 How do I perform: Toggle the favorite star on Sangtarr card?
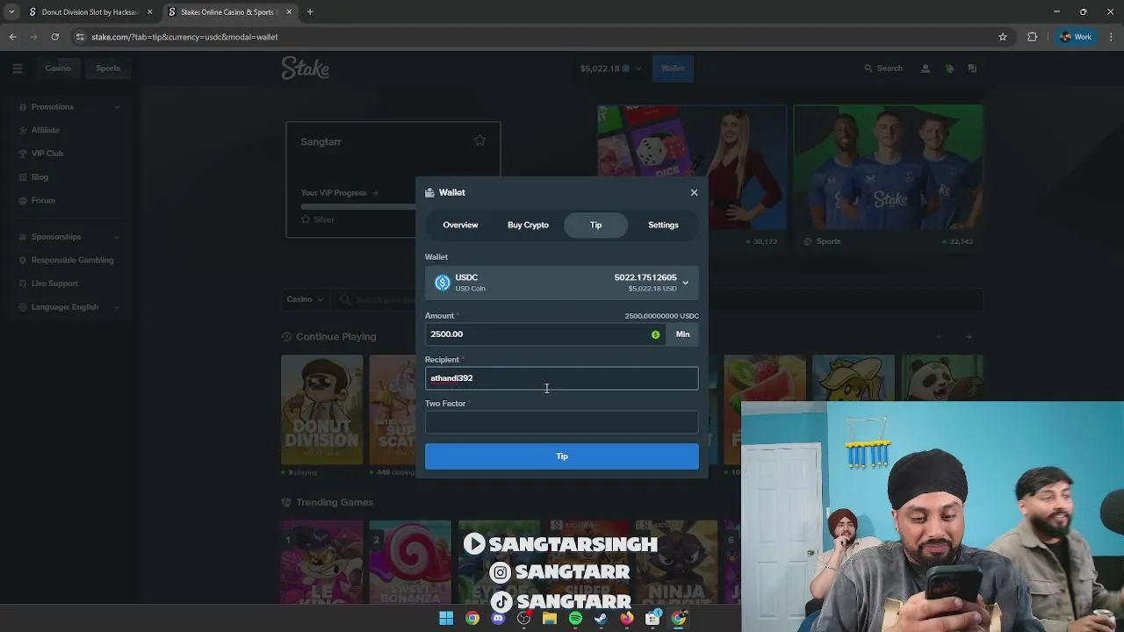479,140
